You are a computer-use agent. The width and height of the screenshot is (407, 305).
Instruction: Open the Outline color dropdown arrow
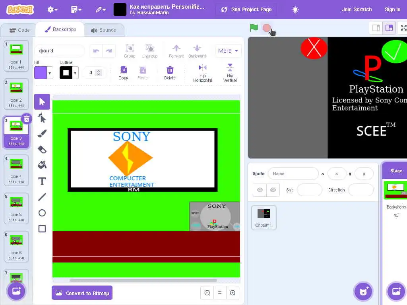75,73
